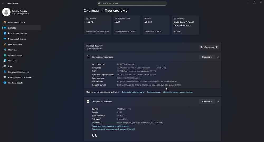Viewport: 264px width, 142px height.
Task: Click the Спеціальні можливості accessibility icon
Action: click(5, 72)
